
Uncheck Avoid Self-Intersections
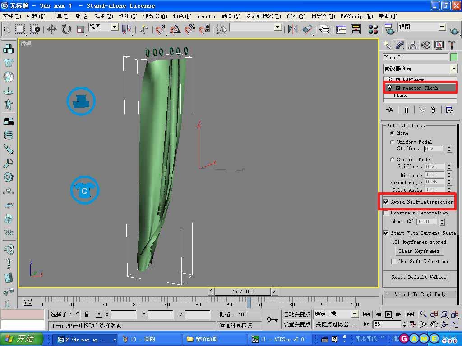pyautogui.click(x=386, y=202)
